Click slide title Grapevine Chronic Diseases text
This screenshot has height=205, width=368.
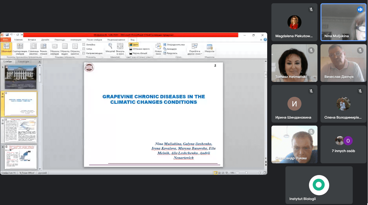point(154,99)
